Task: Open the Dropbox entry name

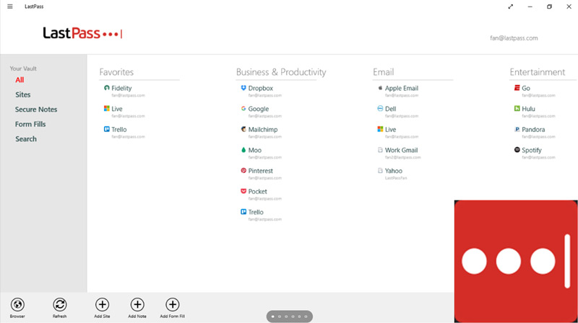Action: point(261,88)
